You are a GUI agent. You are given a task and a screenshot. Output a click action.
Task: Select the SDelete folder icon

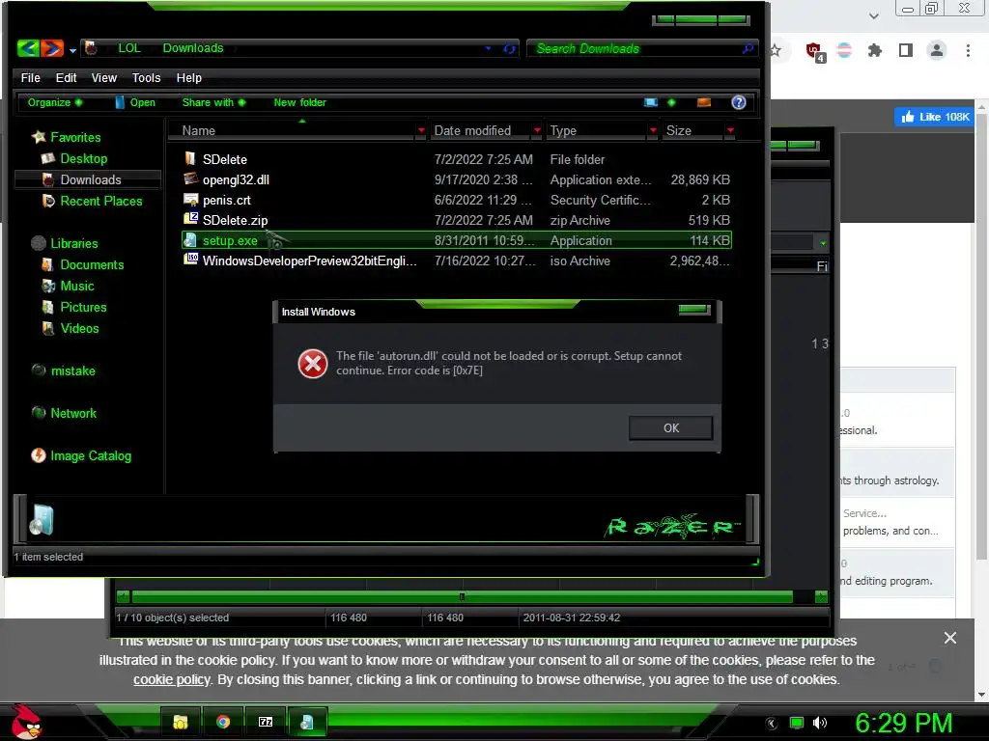pyautogui.click(x=190, y=158)
